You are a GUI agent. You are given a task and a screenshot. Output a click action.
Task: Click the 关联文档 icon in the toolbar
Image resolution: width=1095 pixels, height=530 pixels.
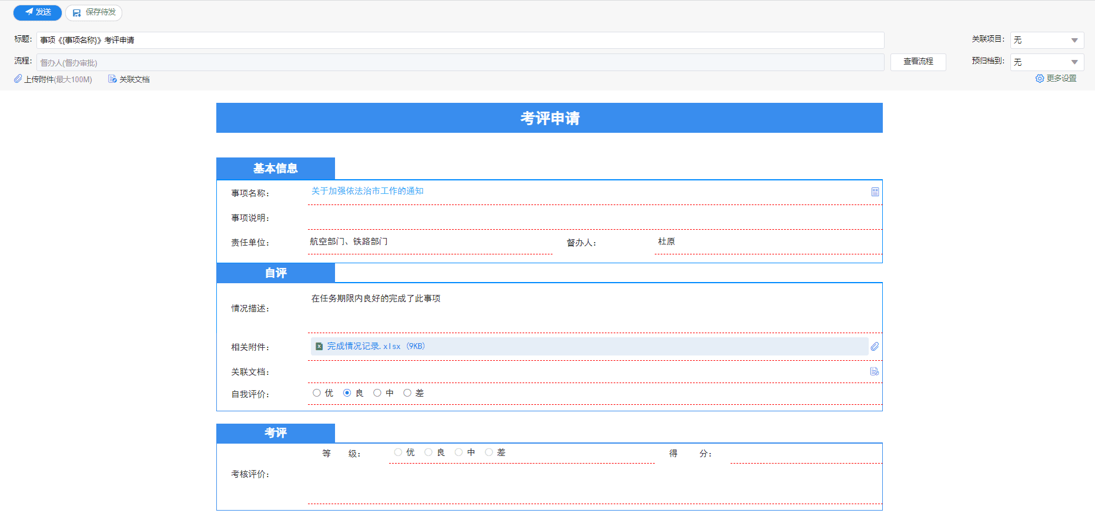112,79
